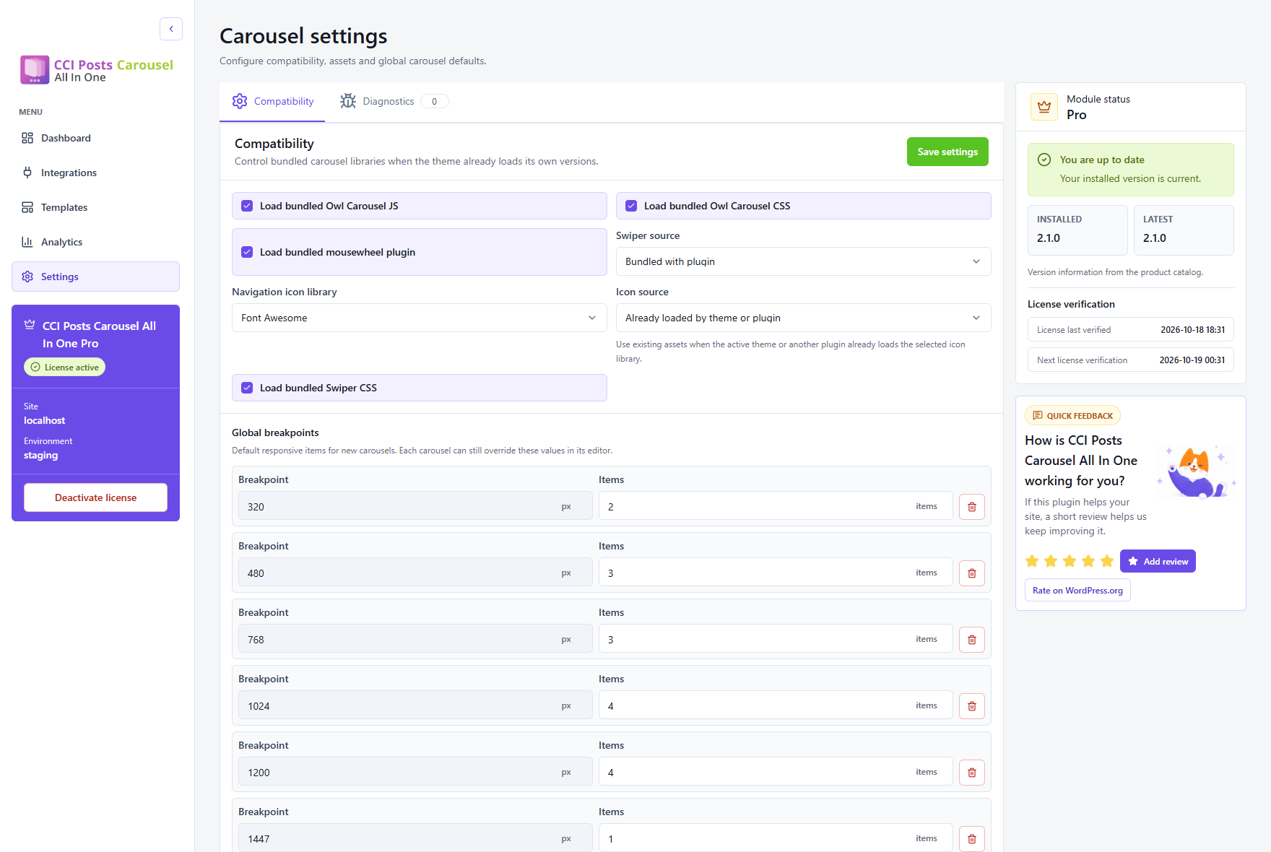Open the Icon source dropdown
The width and height of the screenshot is (1271, 852).
(x=803, y=318)
